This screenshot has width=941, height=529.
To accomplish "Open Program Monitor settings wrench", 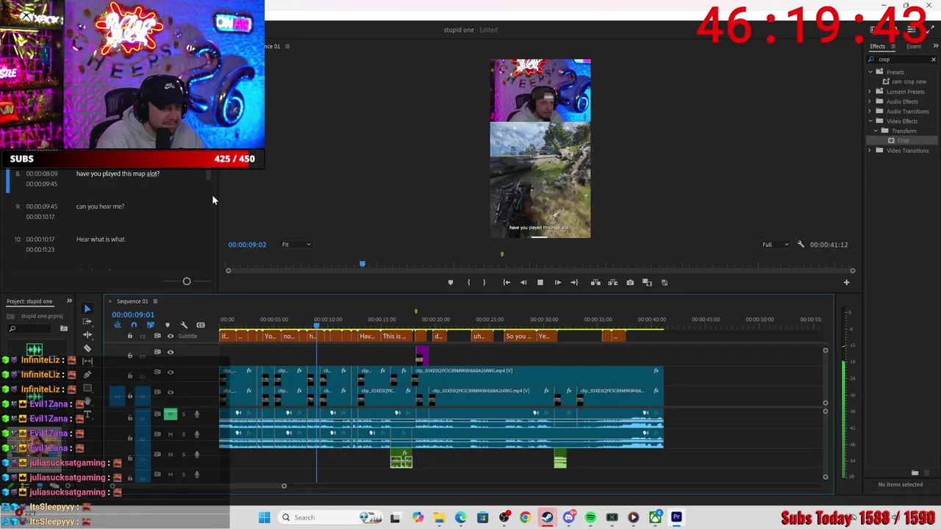I will point(801,244).
